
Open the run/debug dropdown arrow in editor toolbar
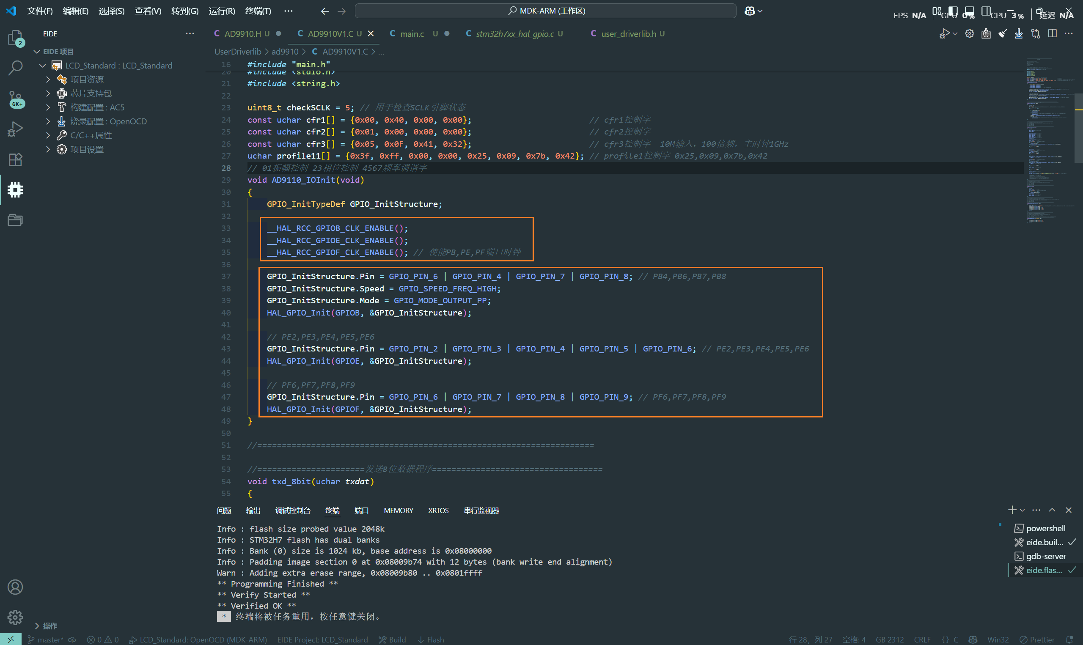[955, 34]
